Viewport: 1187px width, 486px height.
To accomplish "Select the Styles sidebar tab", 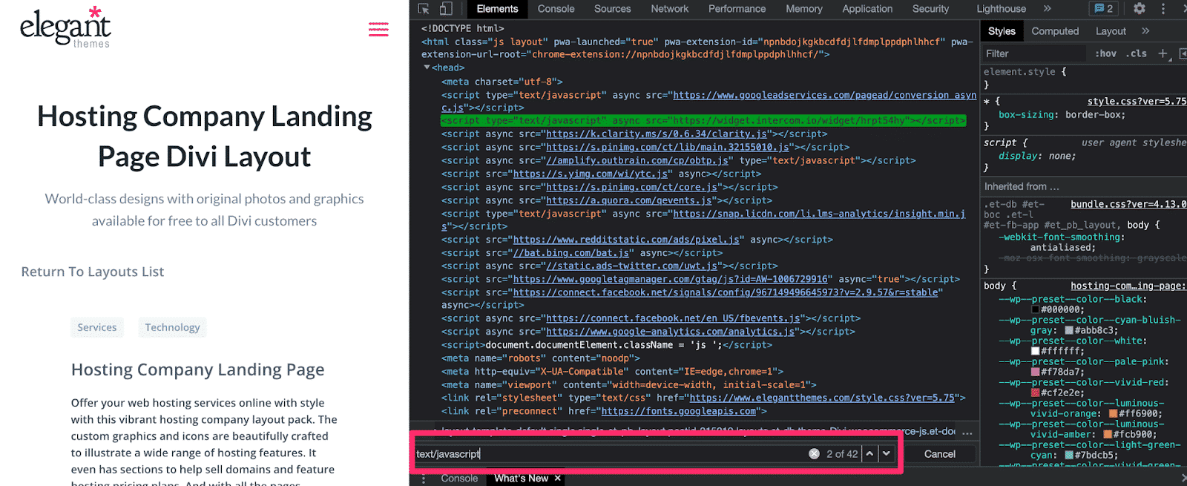I will pos(1002,31).
